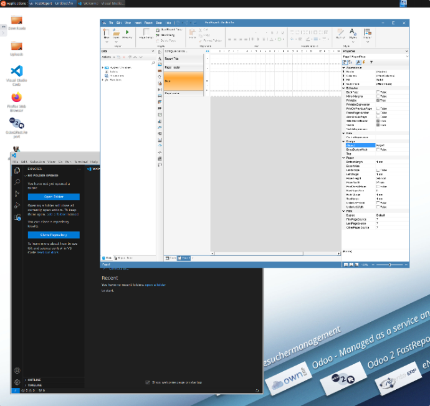The width and height of the screenshot is (430, 406).
Task: Open the Run and Debug view icon
Action: point(17,205)
